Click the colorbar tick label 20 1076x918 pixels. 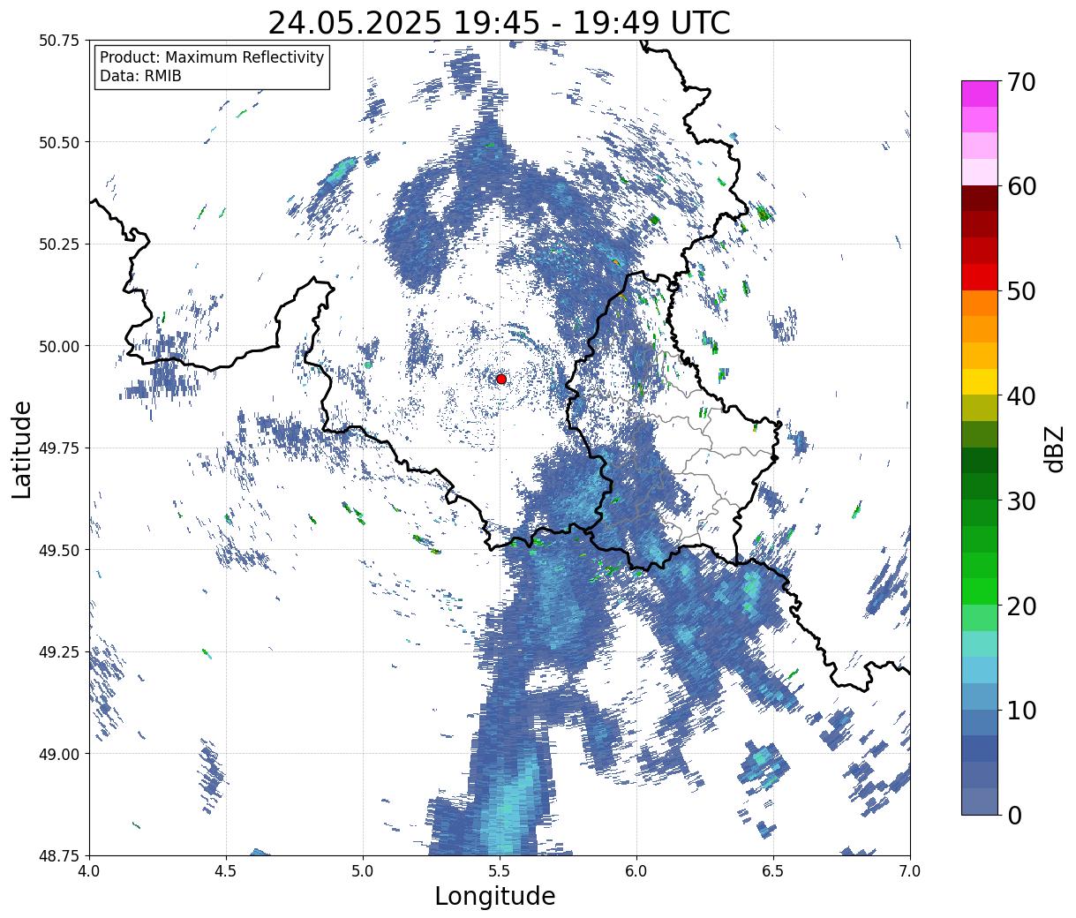(x=1021, y=606)
